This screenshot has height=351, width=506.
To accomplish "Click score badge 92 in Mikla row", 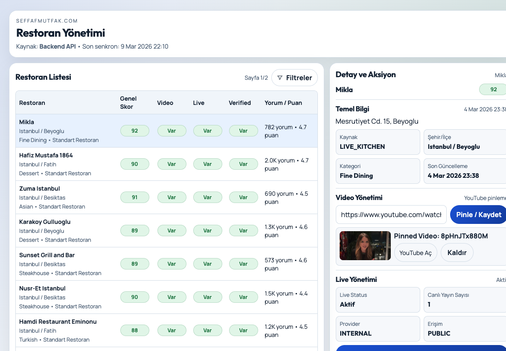I will point(134,131).
